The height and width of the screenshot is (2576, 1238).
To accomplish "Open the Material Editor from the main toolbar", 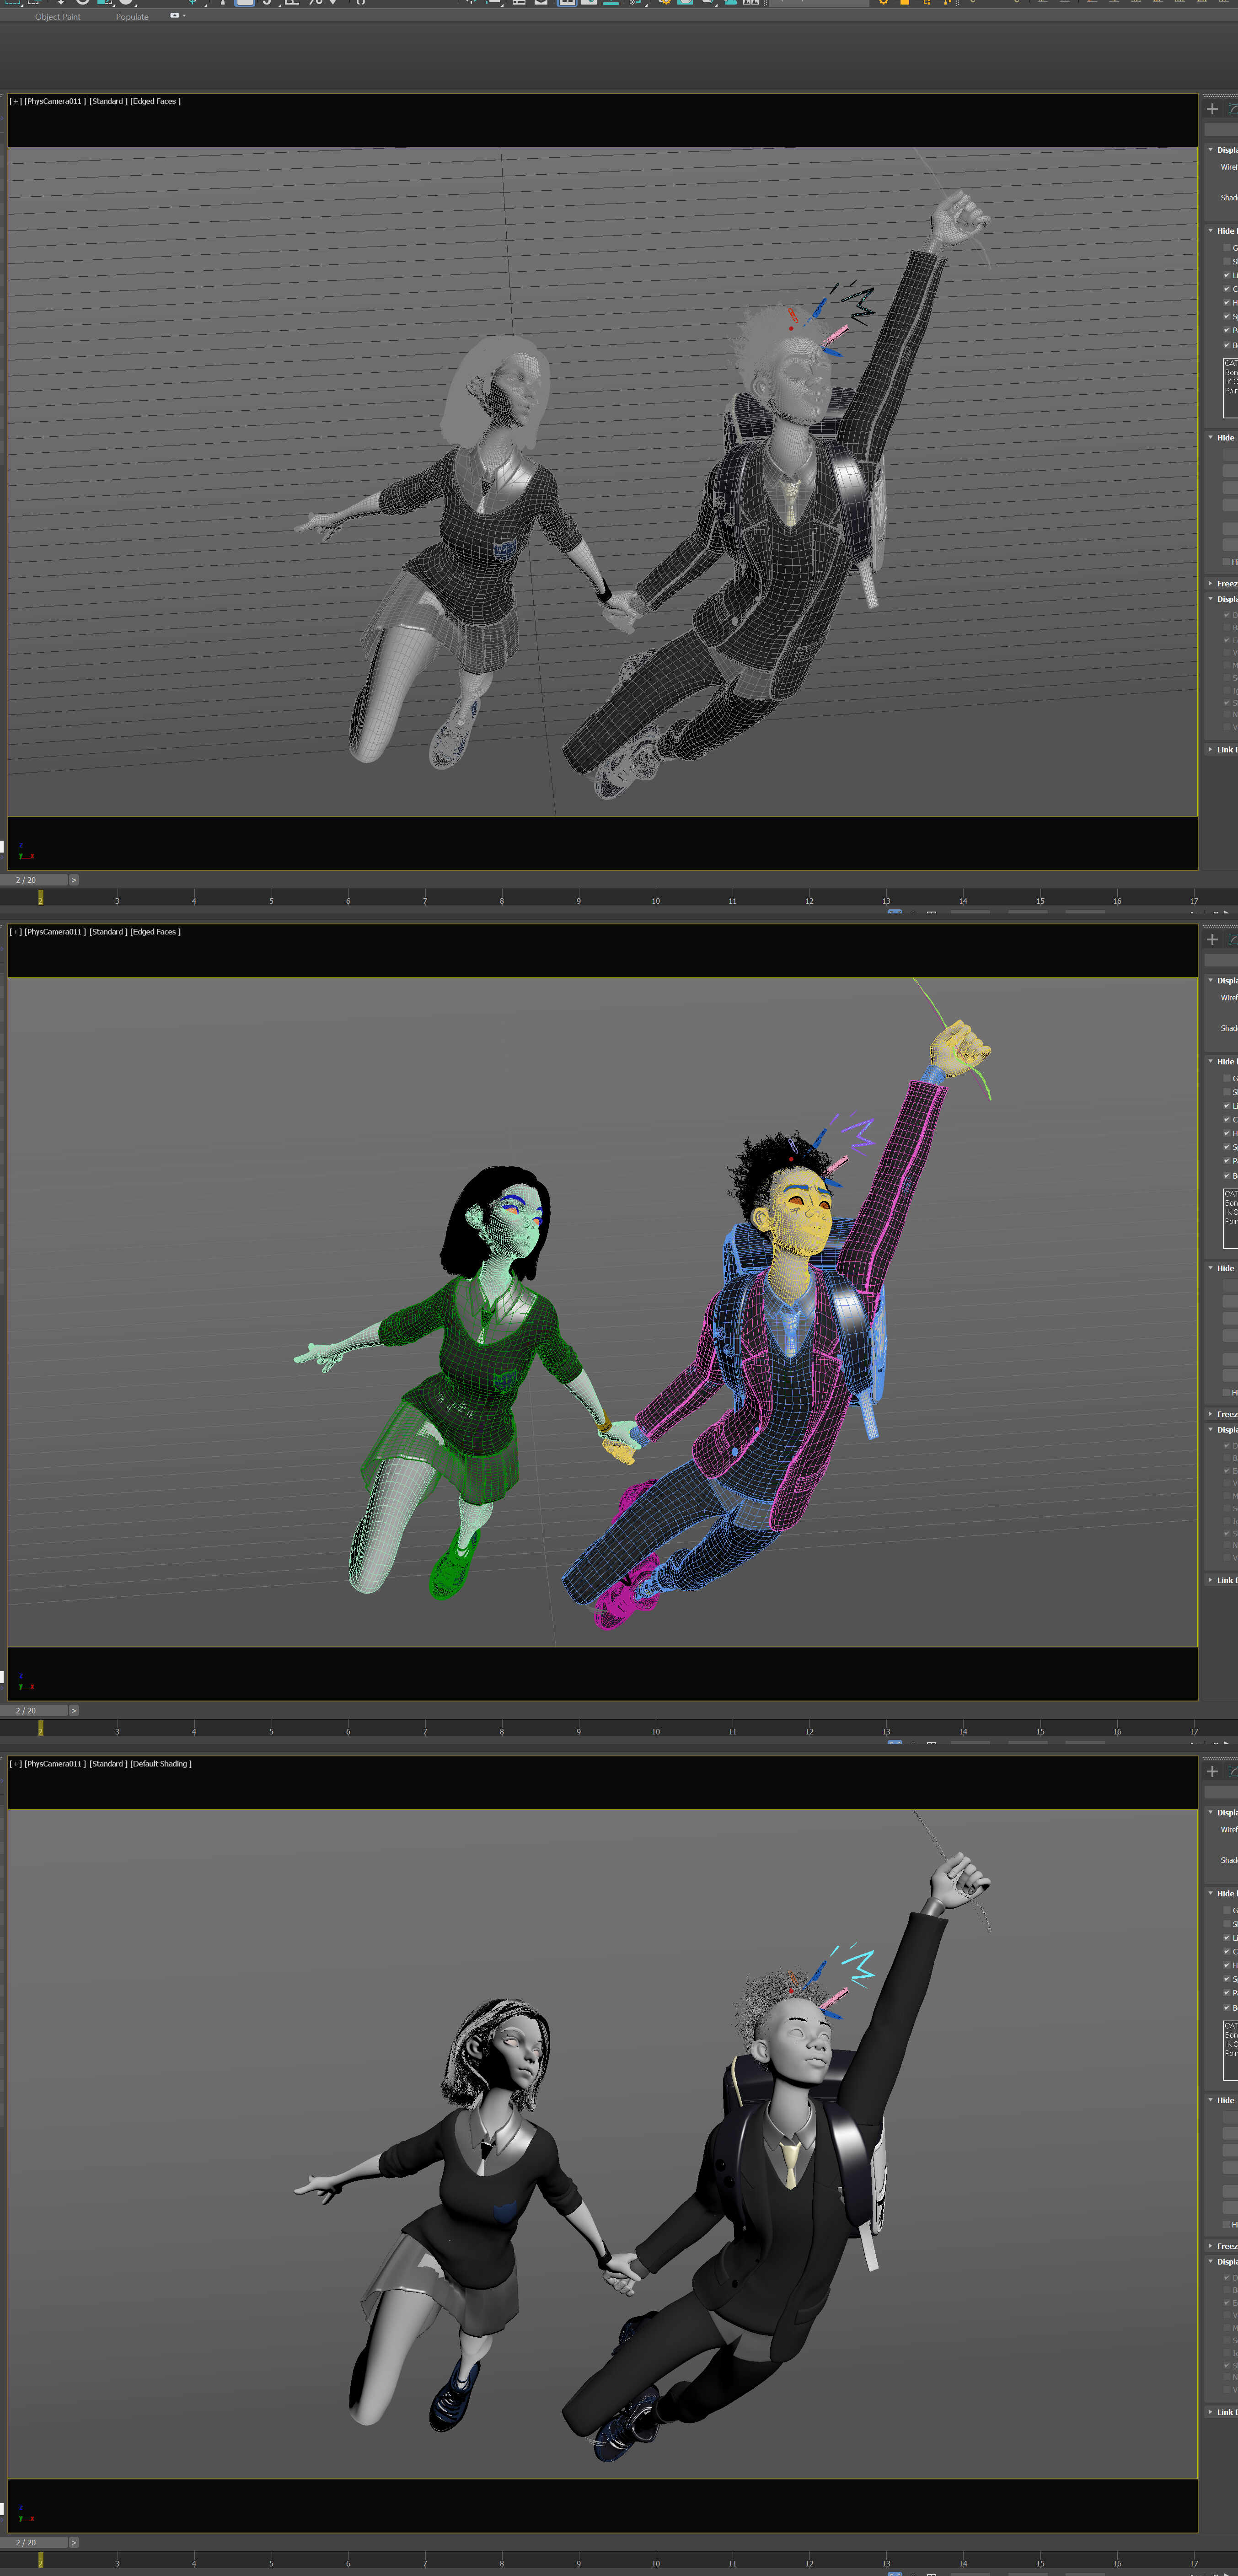I will point(633,5).
